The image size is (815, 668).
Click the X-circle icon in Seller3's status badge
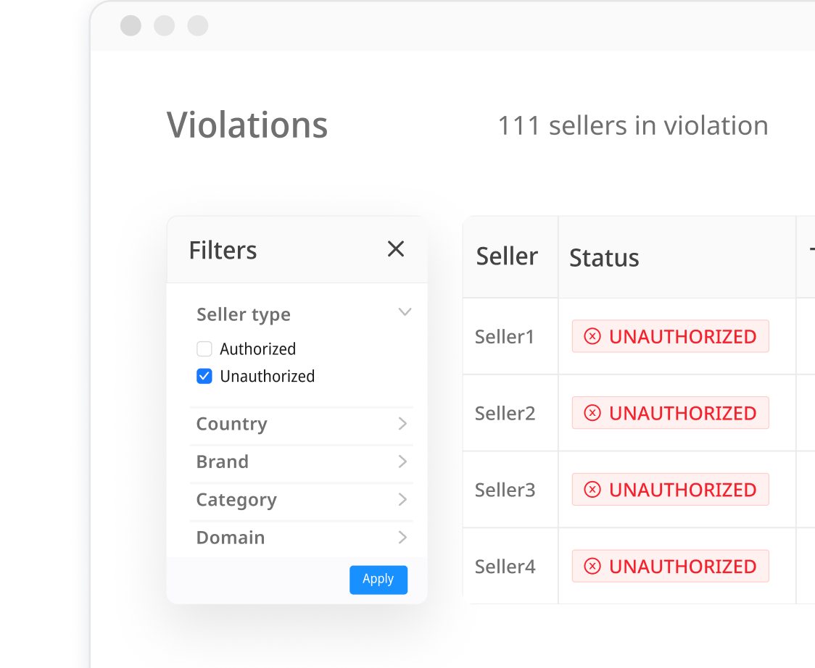click(x=592, y=490)
